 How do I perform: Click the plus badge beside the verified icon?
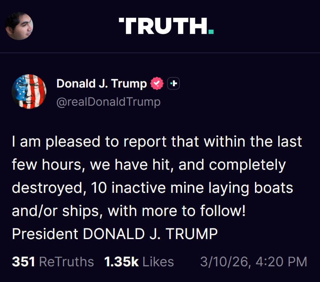pyautogui.click(x=173, y=84)
